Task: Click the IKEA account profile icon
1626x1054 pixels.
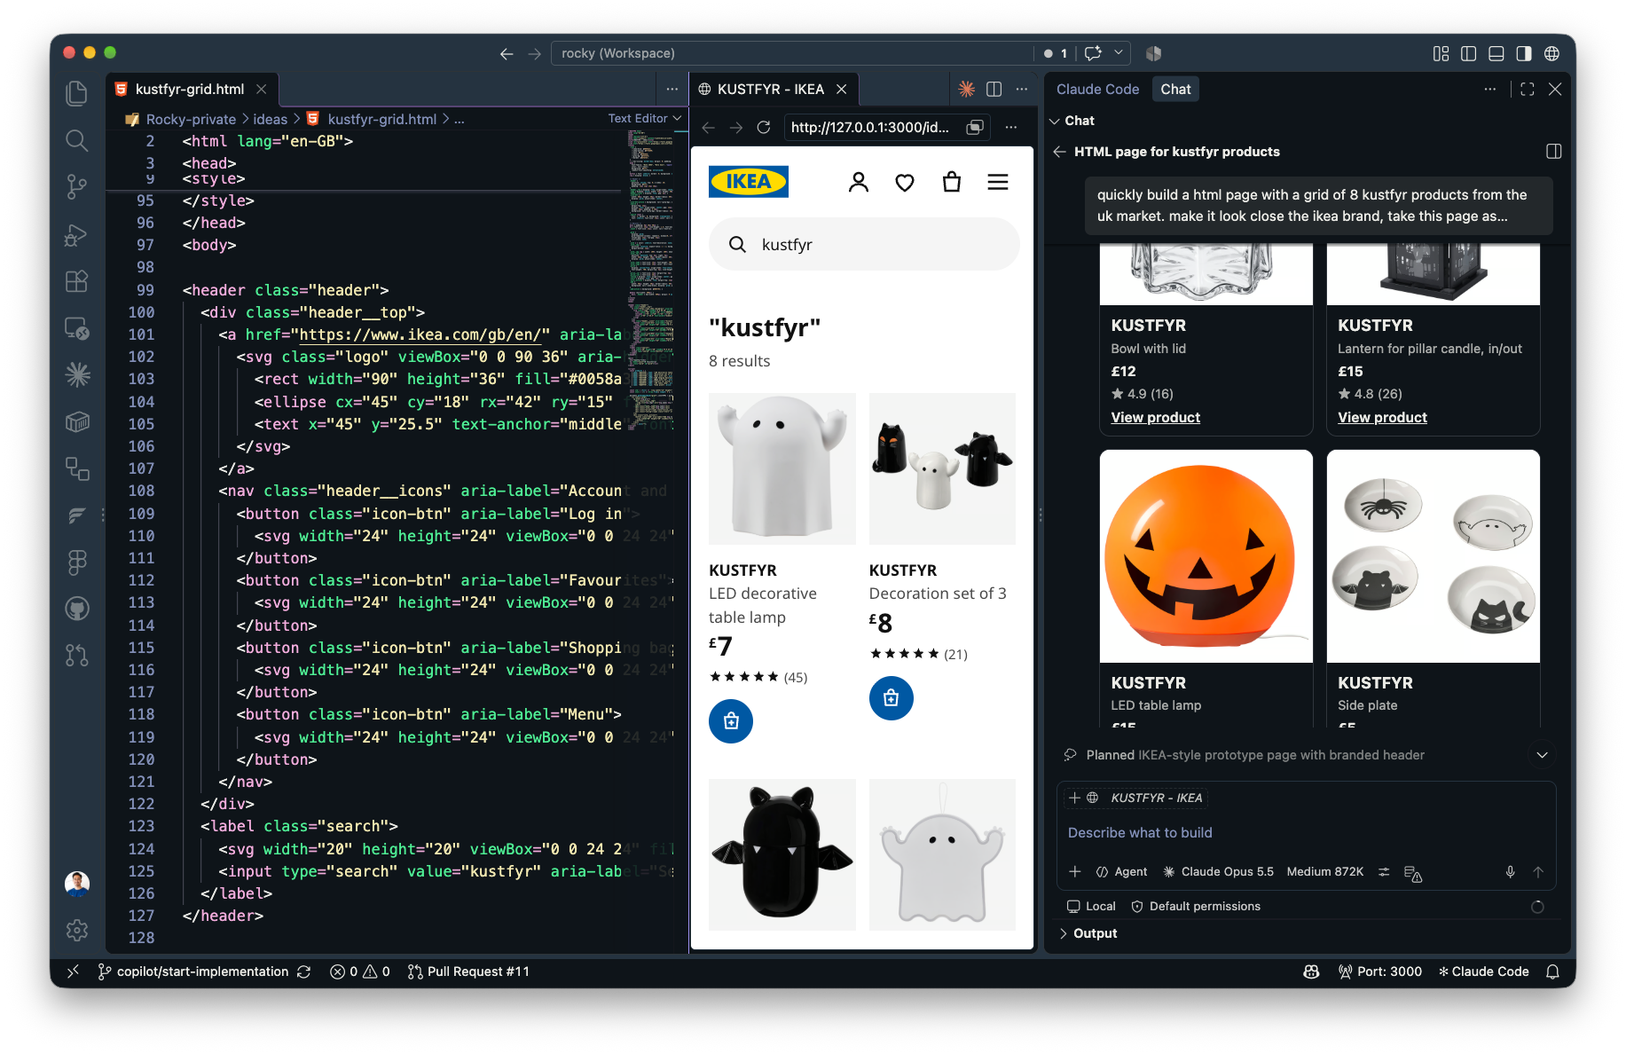Action: coord(858,182)
